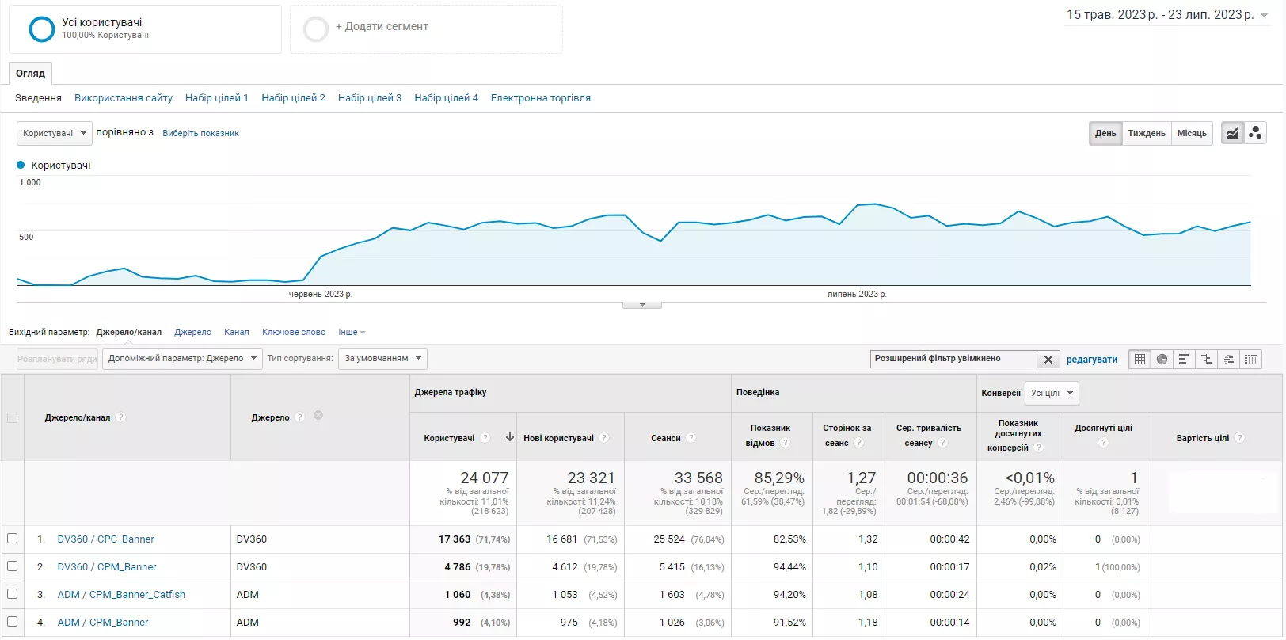Open help for Показник відмов metric
The height and width of the screenshot is (640, 1286).
pos(786,443)
